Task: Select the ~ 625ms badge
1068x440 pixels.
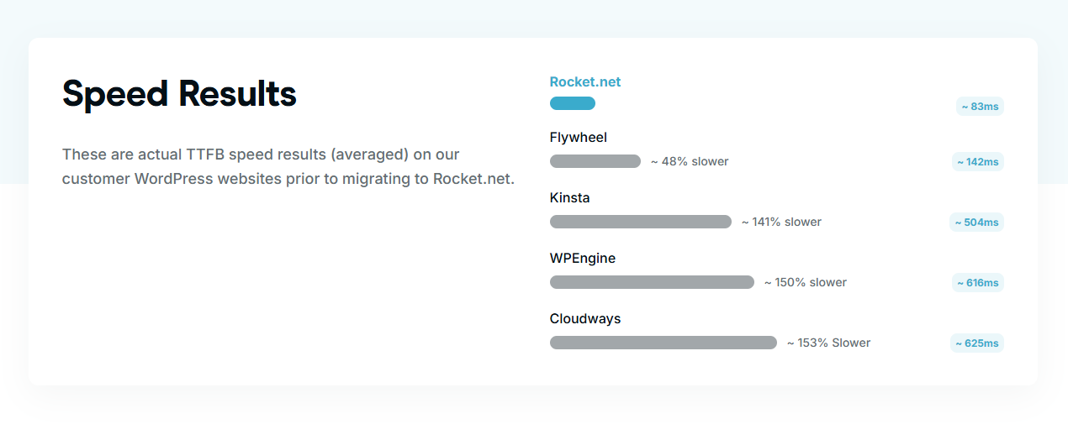Action: (x=976, y=343)
